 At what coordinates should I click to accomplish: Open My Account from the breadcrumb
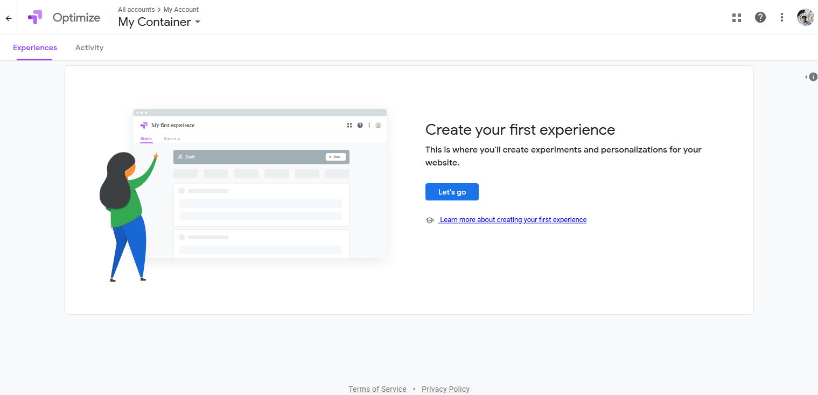[x=181, y=10]
